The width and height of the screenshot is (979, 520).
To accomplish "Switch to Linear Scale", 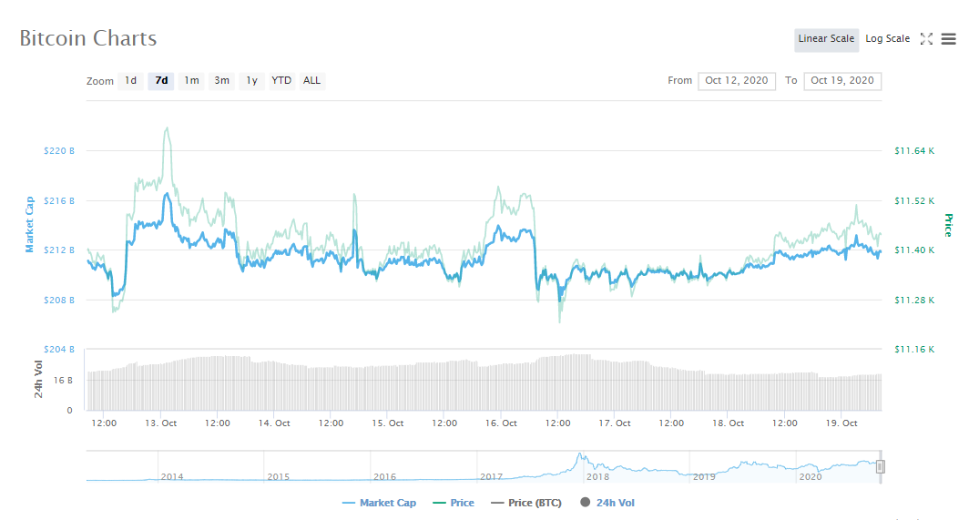I will 826,38.
